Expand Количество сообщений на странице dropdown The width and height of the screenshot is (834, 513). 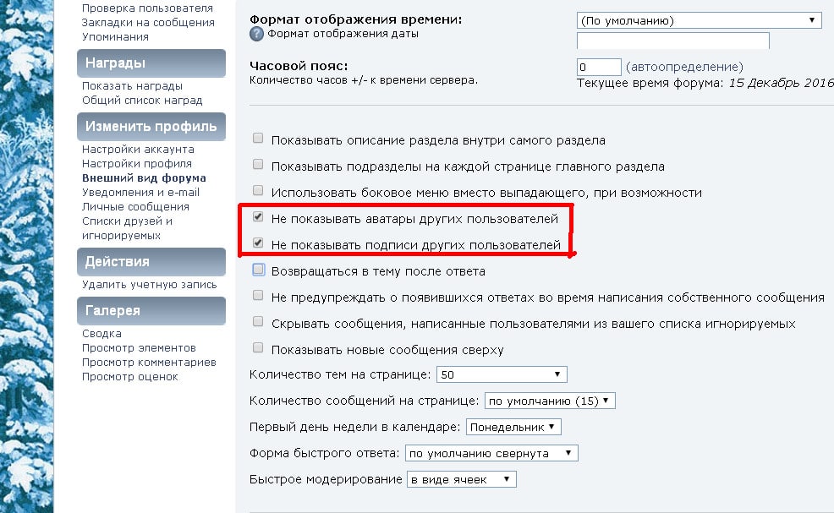coord(550,401)
